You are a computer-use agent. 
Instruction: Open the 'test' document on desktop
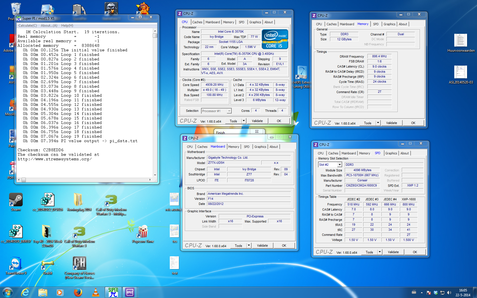click(174, 266)
